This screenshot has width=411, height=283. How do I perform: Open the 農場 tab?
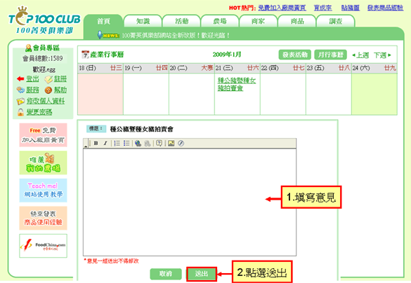pos(220,21)
